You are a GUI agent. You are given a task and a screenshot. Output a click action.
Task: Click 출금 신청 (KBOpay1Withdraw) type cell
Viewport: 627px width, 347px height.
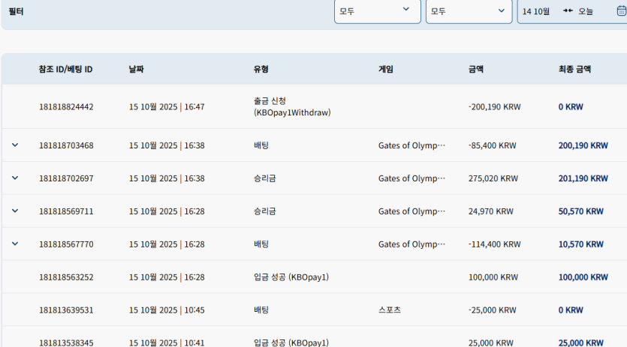[292, 106]
